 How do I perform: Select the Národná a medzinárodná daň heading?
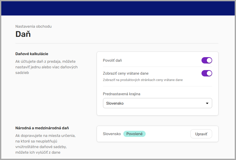(42, 128)
